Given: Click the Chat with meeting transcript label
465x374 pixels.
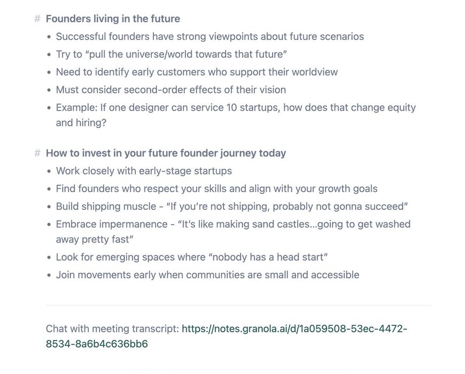Looking at the screenshot, I should click(112, 329).
